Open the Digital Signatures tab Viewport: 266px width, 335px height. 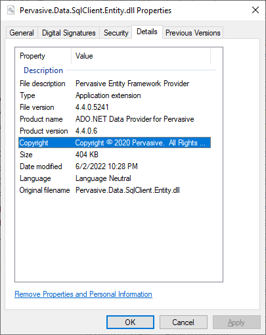point(69,33)
